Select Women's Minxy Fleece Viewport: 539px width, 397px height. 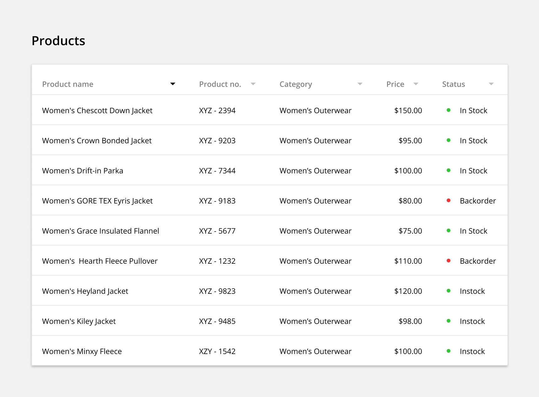coord(82,351)
